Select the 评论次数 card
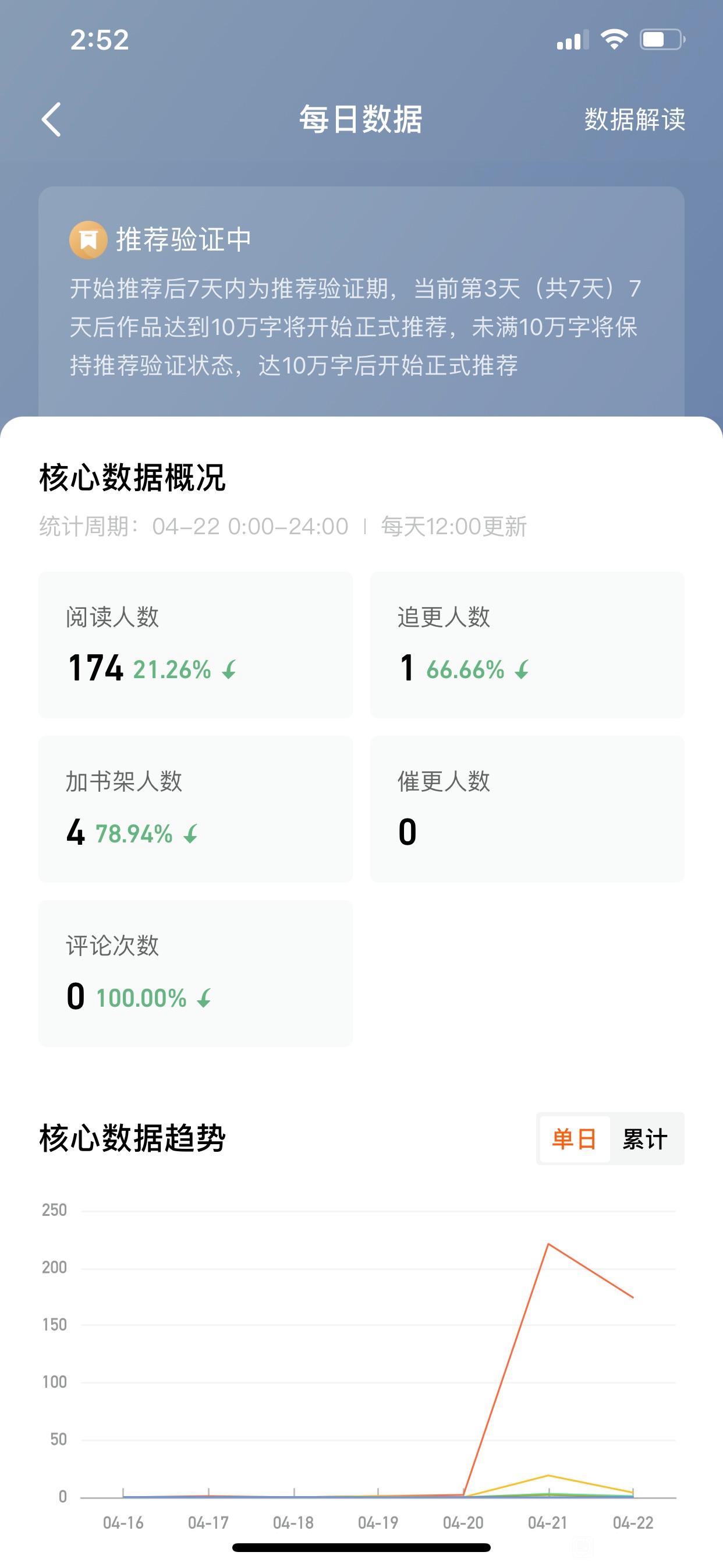This screenshot has height=1566, width=723. coord(196,974)
